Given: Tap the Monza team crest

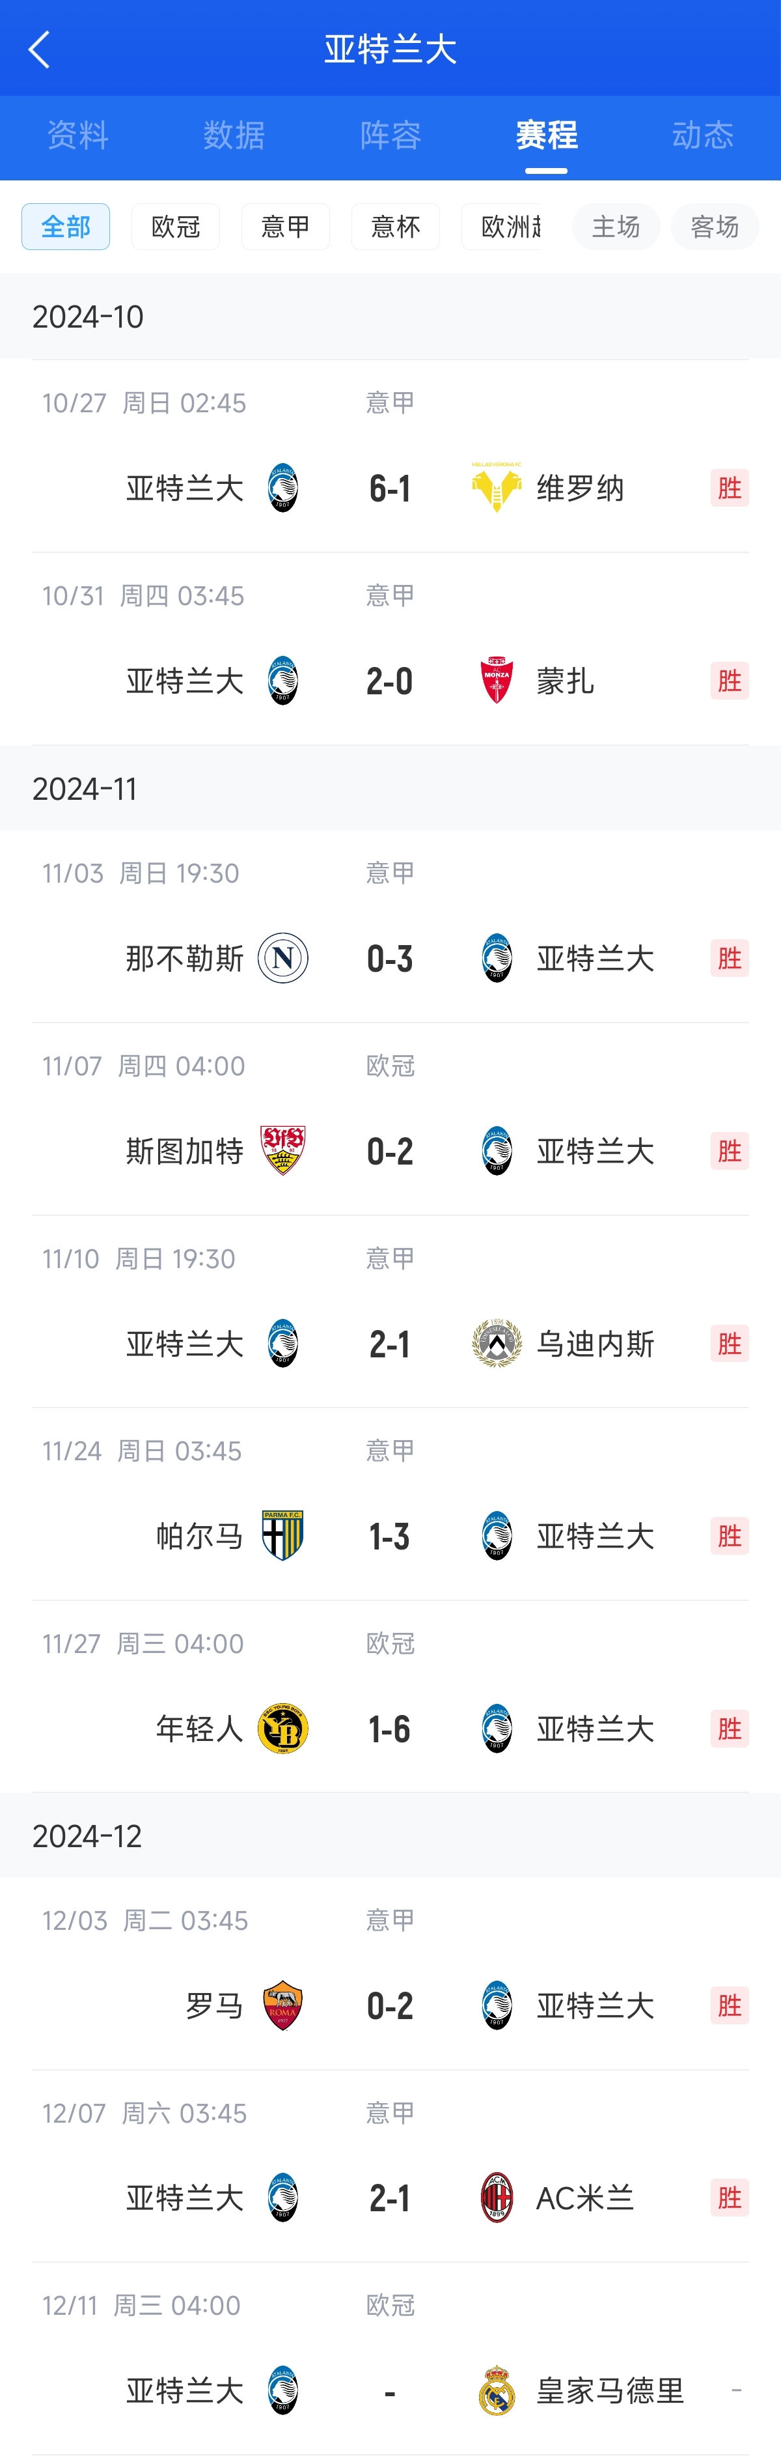Looking at the screenshot, I should click(x=497, y=681).
